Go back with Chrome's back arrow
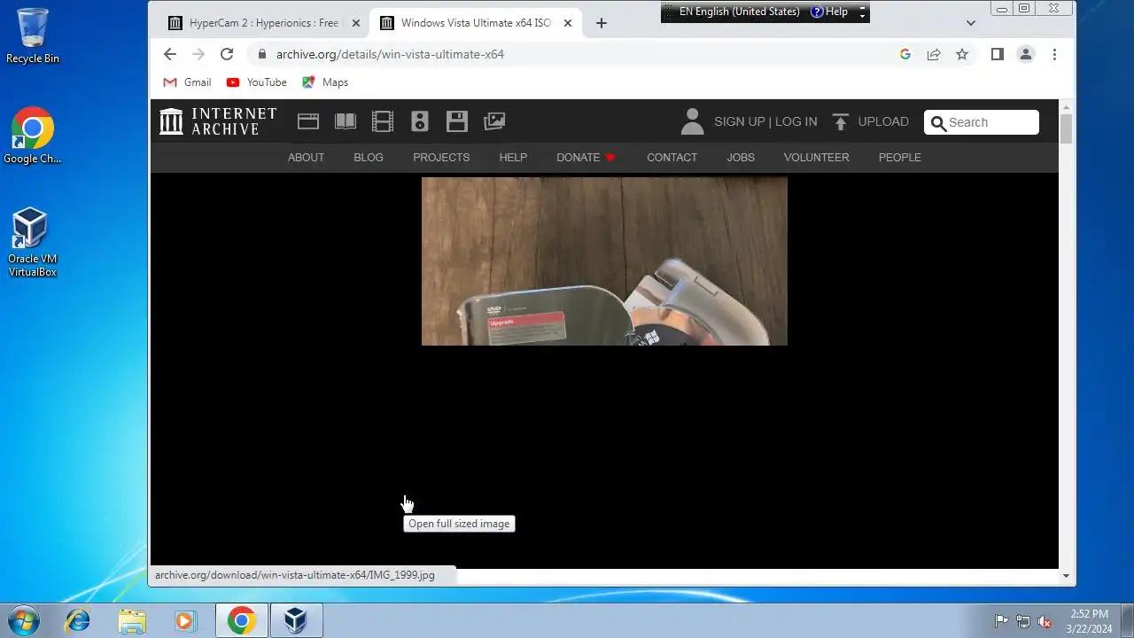The height and width of the screenshot is (638, 1134). [170, 54]
